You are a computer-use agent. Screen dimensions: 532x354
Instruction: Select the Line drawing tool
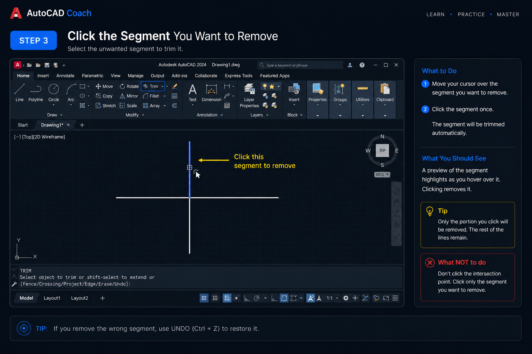pyautogui.click(x=19, y=93)
